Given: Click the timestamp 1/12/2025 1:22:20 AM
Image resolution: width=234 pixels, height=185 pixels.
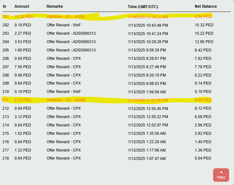Looking at the screenshot, I should tap(147, 142).
